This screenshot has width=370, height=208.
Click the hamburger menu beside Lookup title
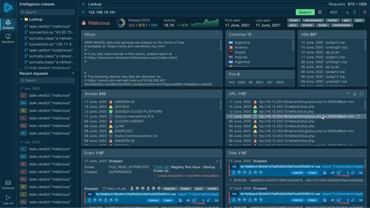coord(83,4)
